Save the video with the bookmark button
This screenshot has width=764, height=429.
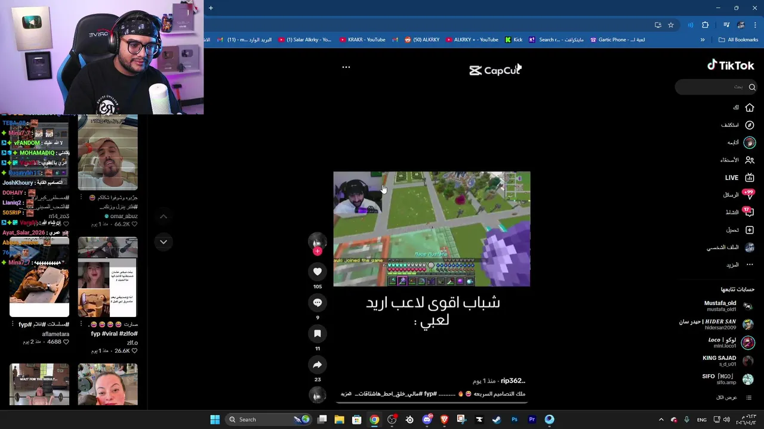click(318, 334)
